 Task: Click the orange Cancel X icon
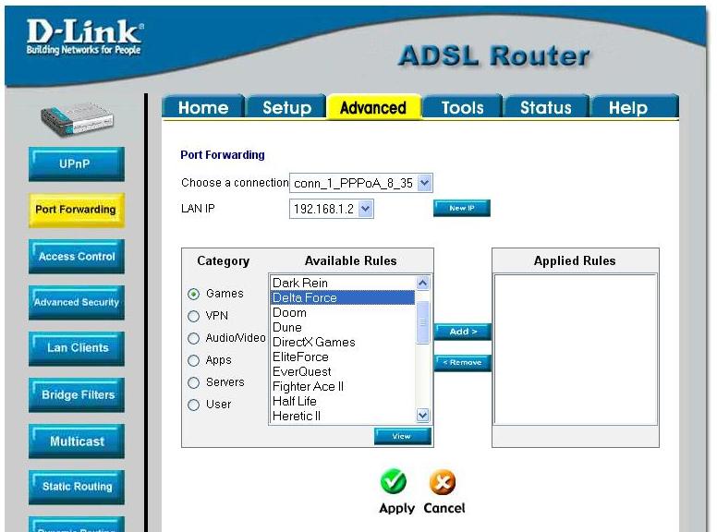click(443, 482)
